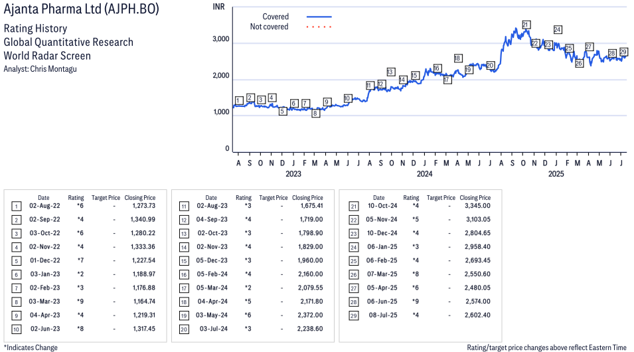634x352 pixels.
Task: Click closing price 1,164.74
Action: tap(144, 302)
